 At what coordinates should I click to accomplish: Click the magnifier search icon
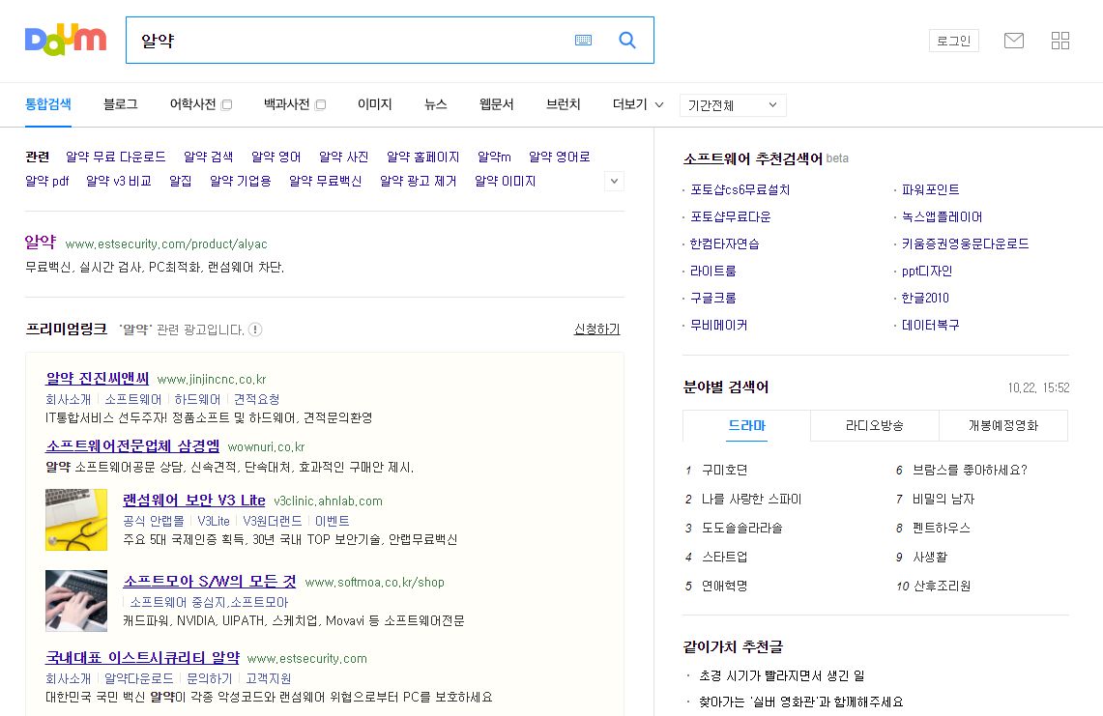click(x=626, y=40)
